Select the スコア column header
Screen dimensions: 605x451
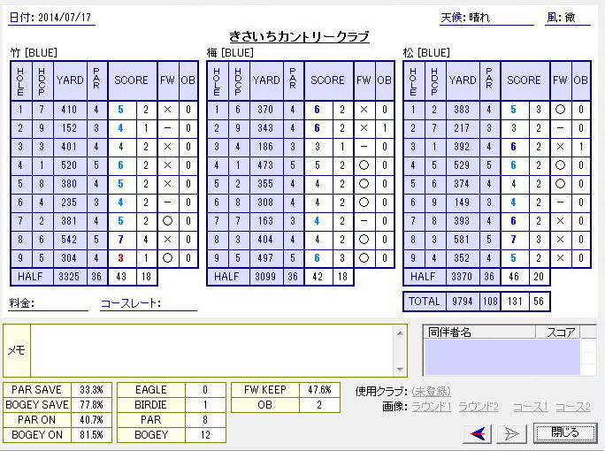click(558, 332)
